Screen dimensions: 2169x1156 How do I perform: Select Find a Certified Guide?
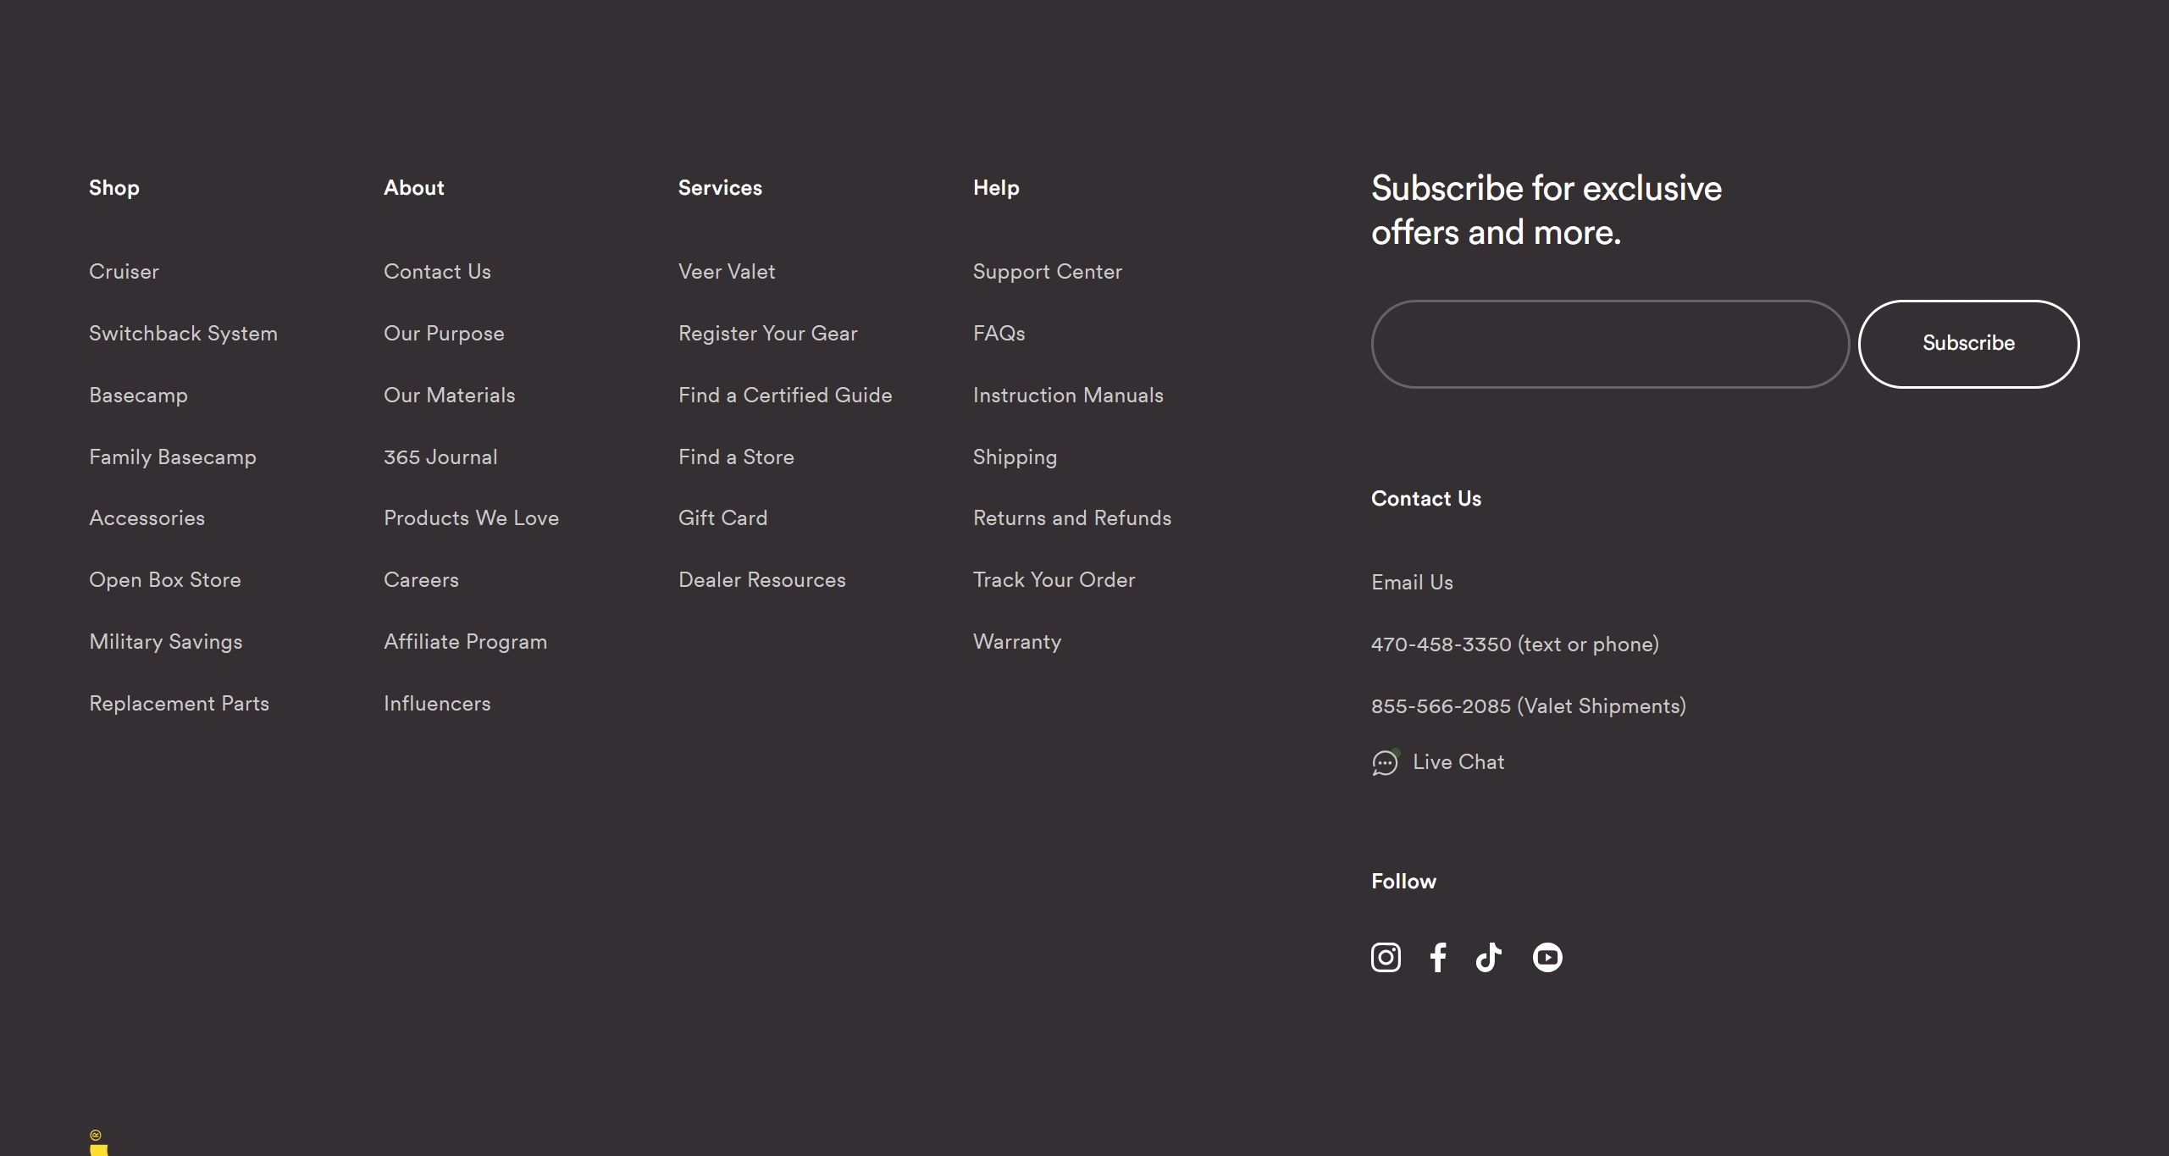click(x=785, y=395)
